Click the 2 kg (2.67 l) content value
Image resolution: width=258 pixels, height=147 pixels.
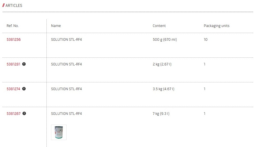click(x=162, y=64)
